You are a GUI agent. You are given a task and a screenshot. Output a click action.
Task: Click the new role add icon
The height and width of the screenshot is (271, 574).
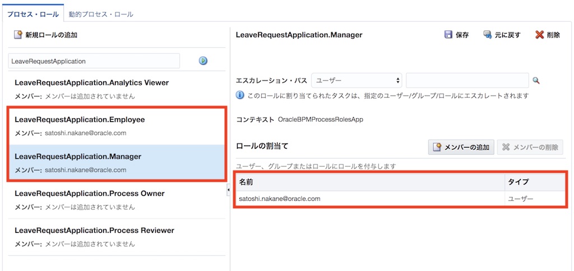pyautogui.click(x=18, y=35)
